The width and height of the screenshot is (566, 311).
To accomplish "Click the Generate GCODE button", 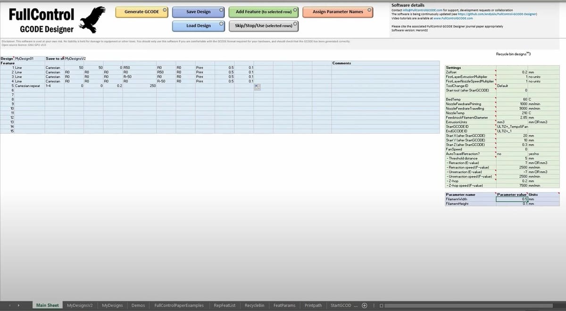I will (x=142, y=12).
